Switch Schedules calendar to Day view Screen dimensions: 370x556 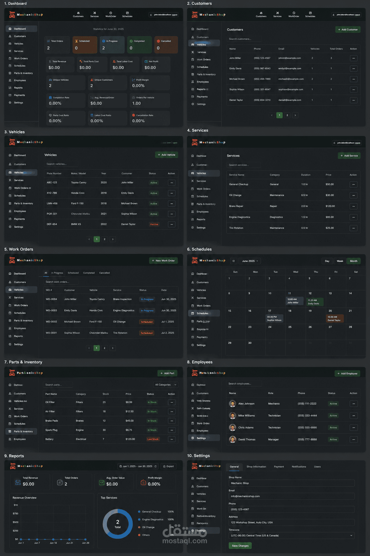[327, 261]
